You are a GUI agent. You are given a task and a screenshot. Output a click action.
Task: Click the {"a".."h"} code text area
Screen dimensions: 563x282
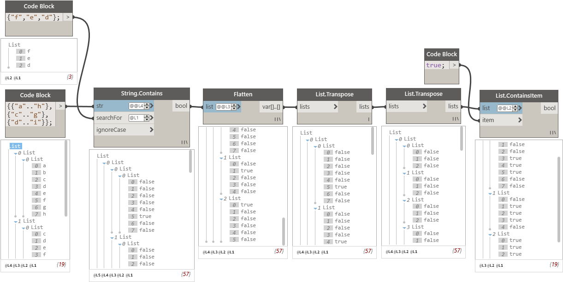pos(30,114)
